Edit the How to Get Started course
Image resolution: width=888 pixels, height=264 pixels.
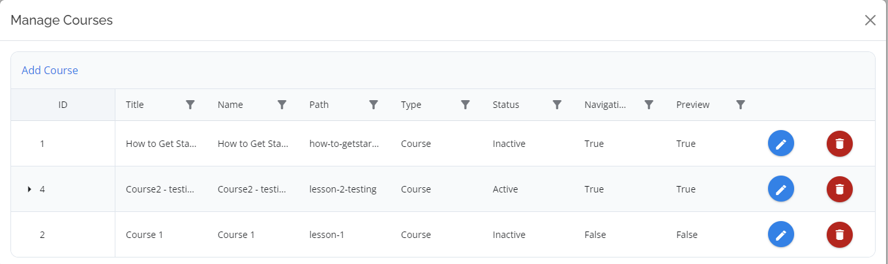[x=781, y=144]
